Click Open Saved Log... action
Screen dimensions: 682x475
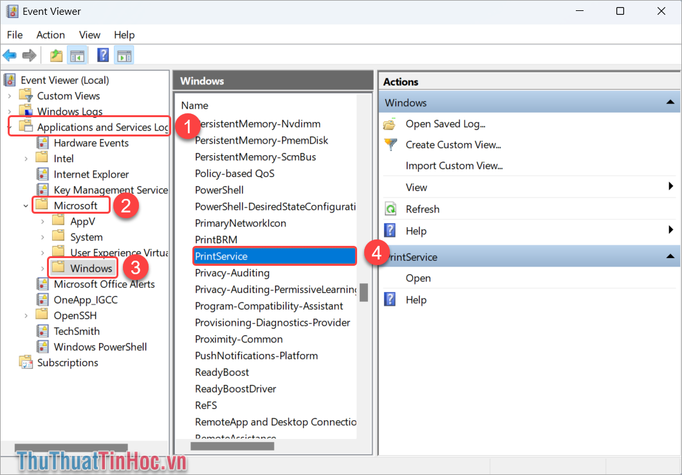445,124
